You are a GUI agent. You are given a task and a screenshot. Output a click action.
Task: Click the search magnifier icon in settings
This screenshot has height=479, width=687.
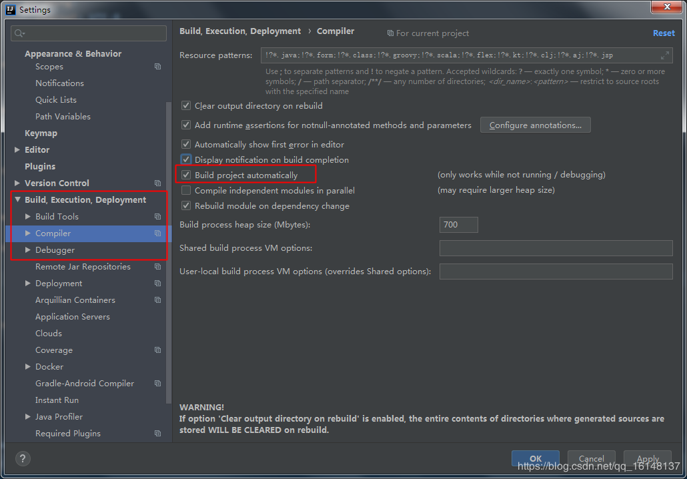(x=19, y=33)
